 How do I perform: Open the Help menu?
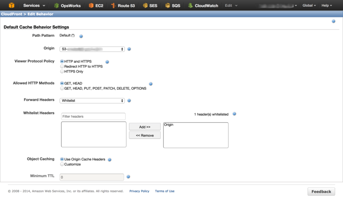pyautogui.click(x=327, y=6)
